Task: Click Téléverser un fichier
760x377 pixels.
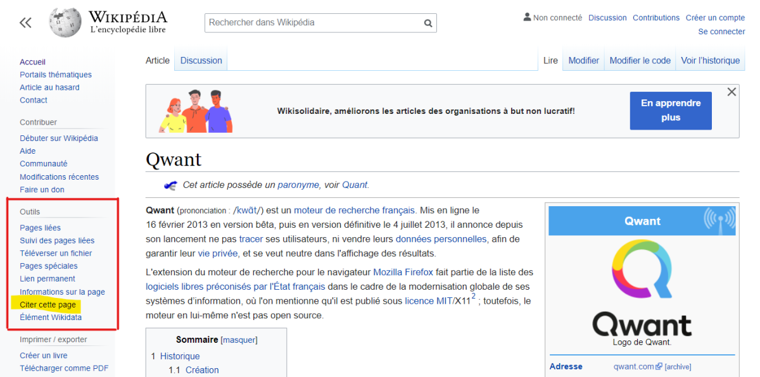Action: pyautogui.click(x=56, y=253)
